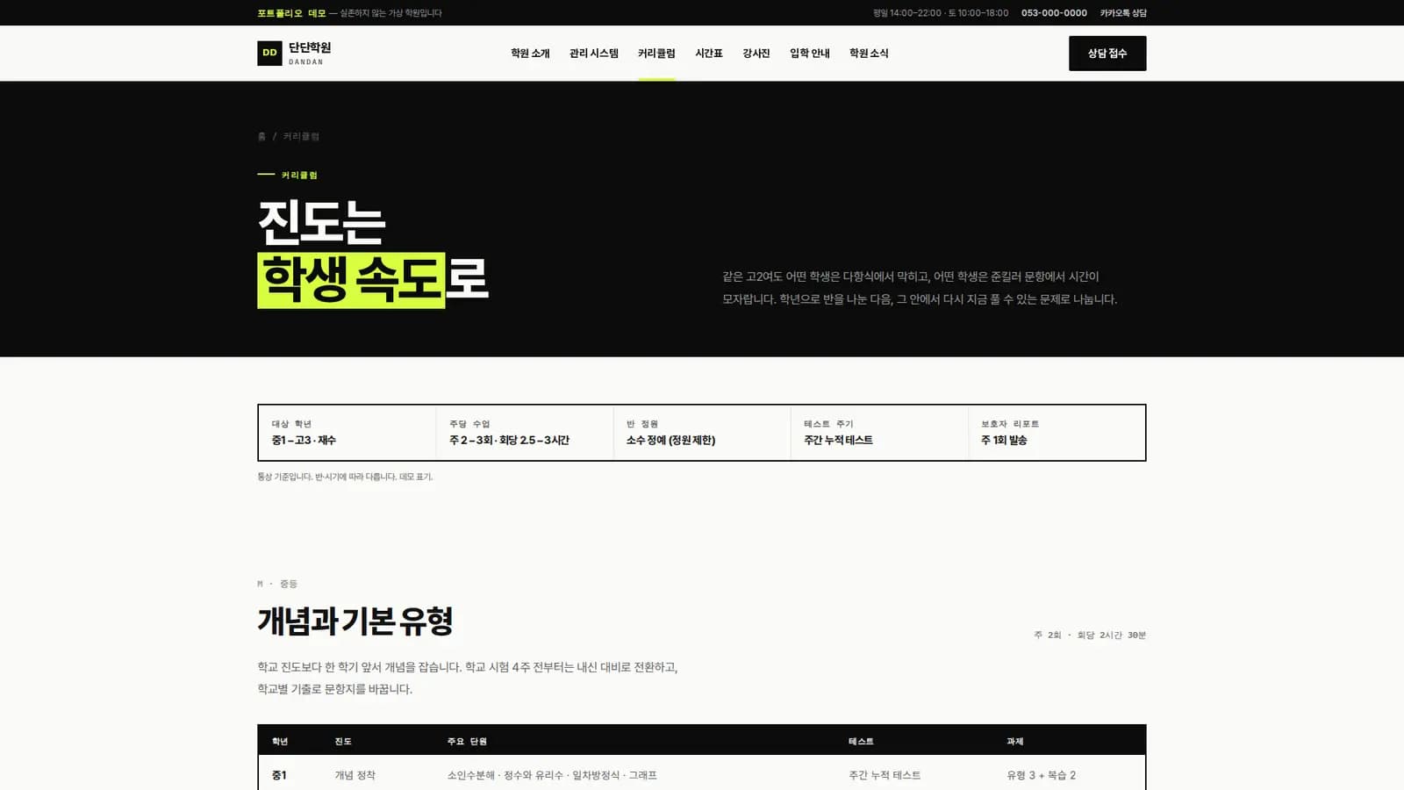
Task: Click the 통상 기준입니다 footnote text
Action: pos(345,477)
